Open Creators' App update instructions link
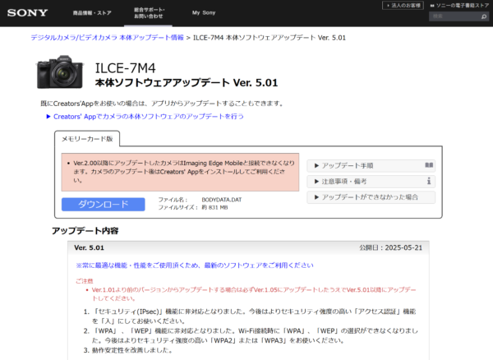This screenshot has height=360, width=493. (x=149, y=117)
